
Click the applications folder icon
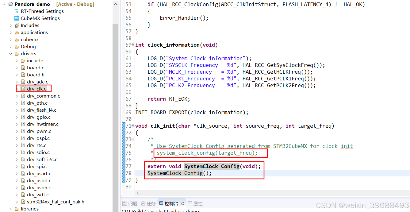[x=17, y=33]
